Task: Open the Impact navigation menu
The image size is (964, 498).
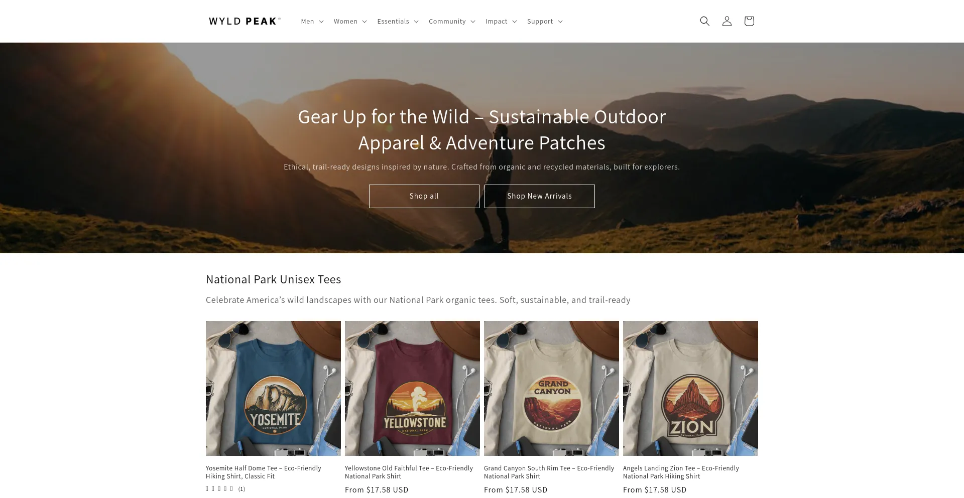Action: 501,21
